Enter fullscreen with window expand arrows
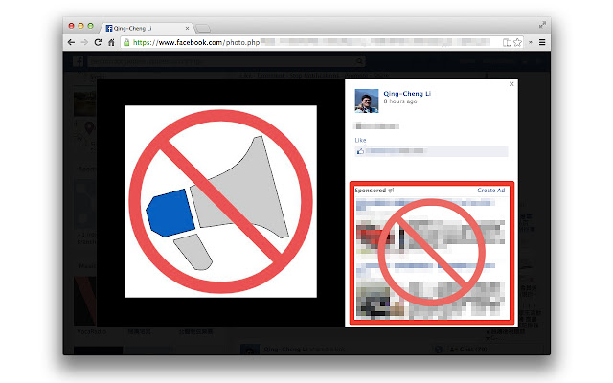Screen dimensions: 613x383 tap(542, 25)
